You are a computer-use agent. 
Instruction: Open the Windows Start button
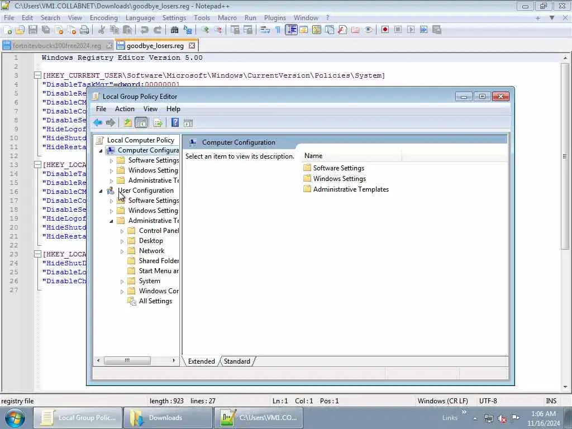click(x=15, y=418)
